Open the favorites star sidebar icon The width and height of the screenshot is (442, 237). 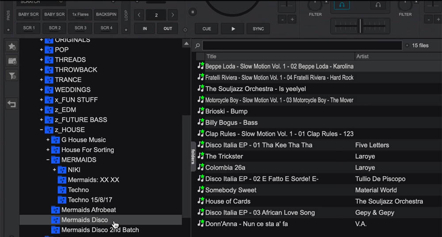click(x=12, y=46)
